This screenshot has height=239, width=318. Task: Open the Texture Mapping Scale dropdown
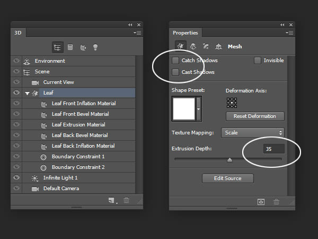253,133
